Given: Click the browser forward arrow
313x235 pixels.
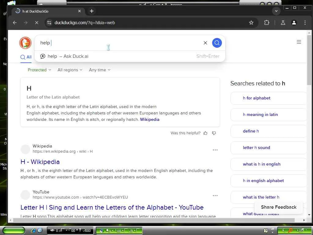Looking at the screenshot, I should coord(26,23).
